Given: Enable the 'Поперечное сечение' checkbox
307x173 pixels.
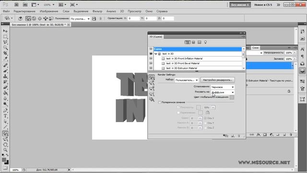Looking at the screenshot, I should (160, 102).
